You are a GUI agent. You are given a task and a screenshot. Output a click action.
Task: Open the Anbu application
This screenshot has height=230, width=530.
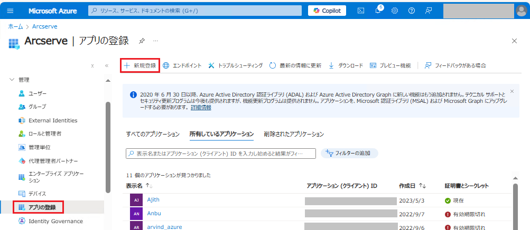[x=153, y=213]
